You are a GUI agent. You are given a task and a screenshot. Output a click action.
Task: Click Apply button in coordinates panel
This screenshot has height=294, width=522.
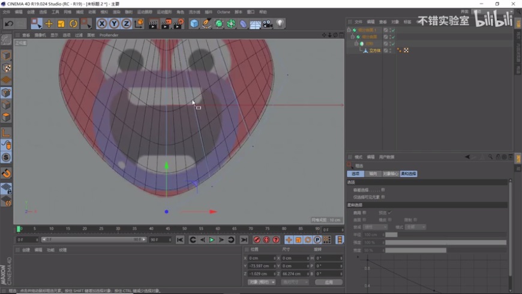click(x=329, y=282)
